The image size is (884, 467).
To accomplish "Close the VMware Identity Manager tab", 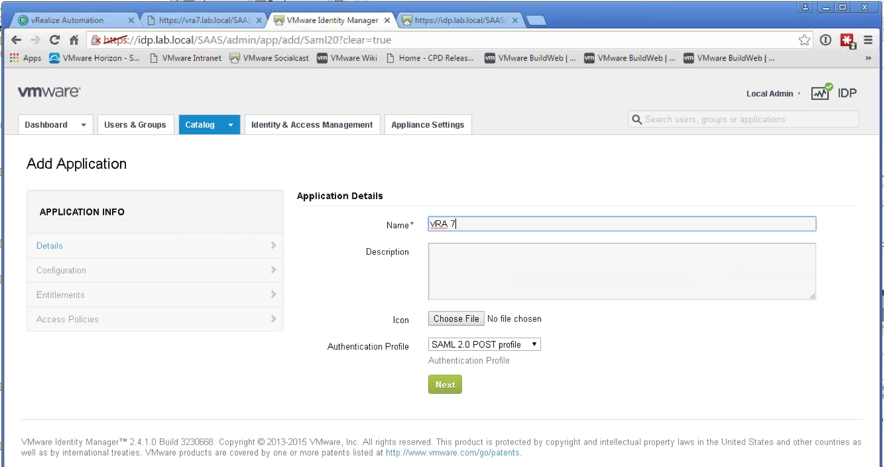I will click(388, 20).
